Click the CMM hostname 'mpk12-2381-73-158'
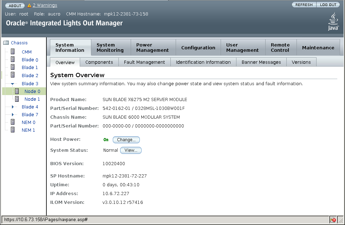This screenshot has width=345, height=225. point(126,14)
